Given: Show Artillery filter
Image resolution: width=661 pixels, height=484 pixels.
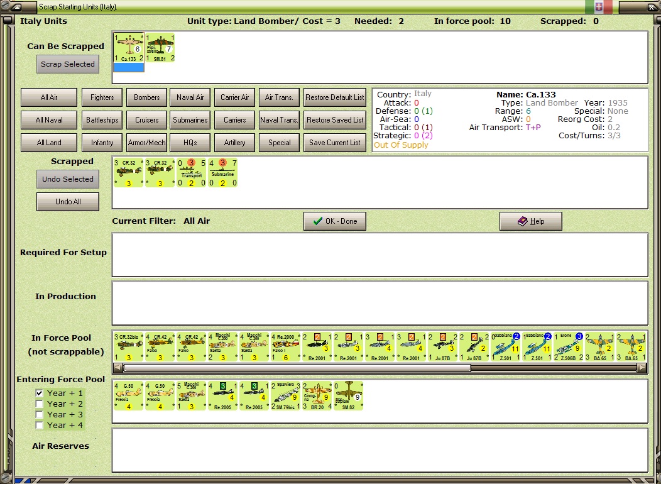Looking at the screenshot, I should pyautogui.click(x=235, y=143).
